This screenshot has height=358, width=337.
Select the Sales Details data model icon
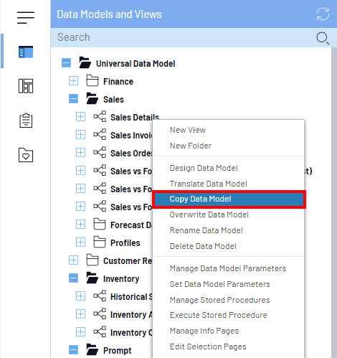coord(100,116)
